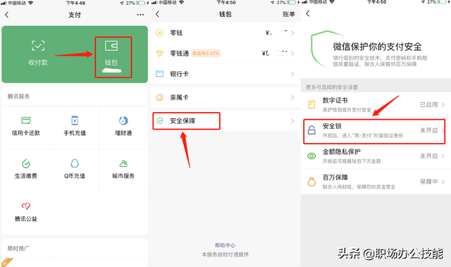Tap battery indicator in 支付 screen status bar
This screenshot has height=267, width=451.
coord(141,3)
